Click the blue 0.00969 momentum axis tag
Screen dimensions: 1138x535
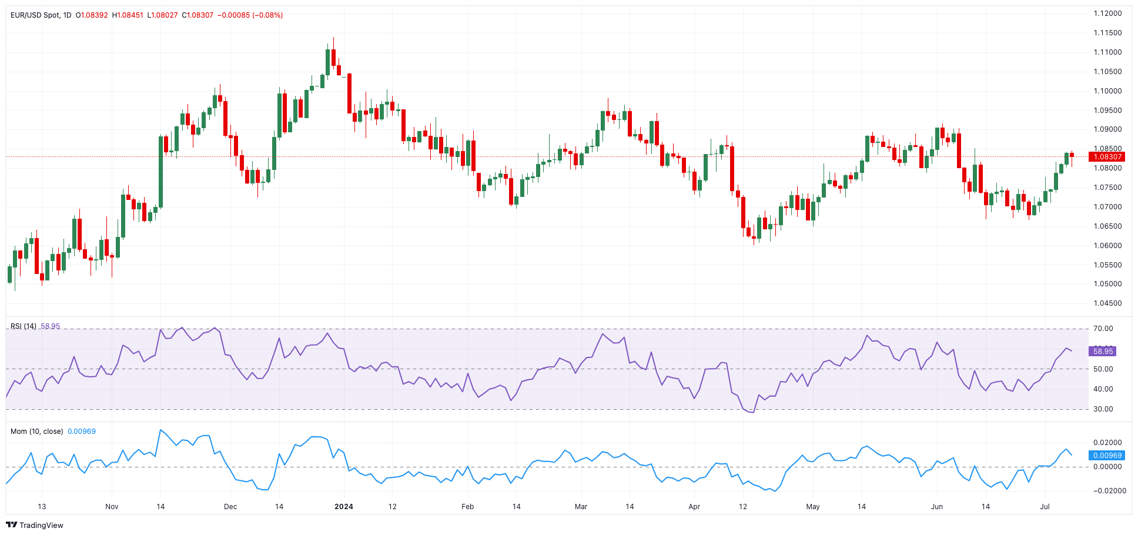(x=1107, y=456)
